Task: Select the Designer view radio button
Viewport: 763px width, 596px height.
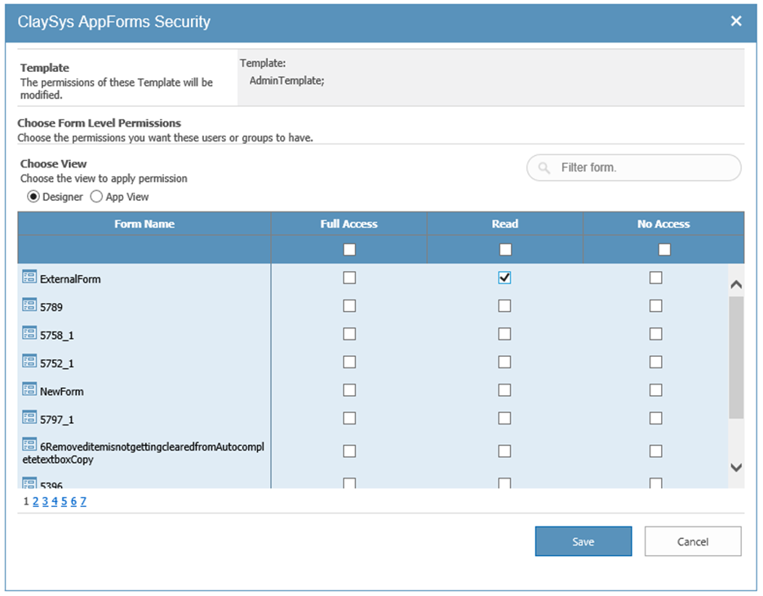Action: 33,197
